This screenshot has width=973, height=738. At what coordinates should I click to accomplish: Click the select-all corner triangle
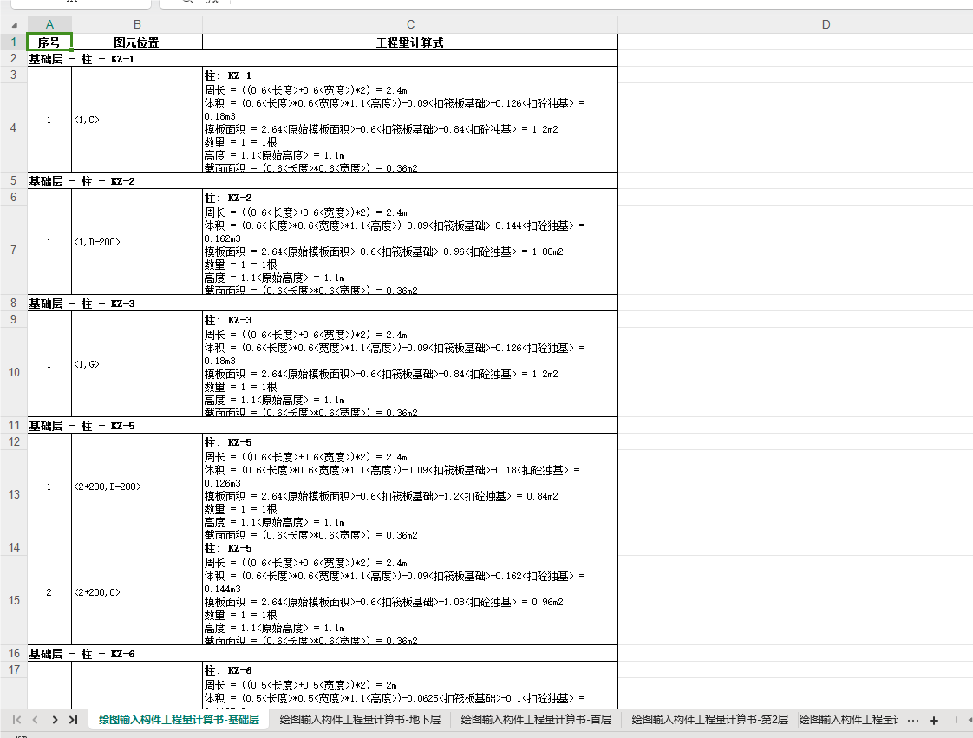[x=14, y=25]
